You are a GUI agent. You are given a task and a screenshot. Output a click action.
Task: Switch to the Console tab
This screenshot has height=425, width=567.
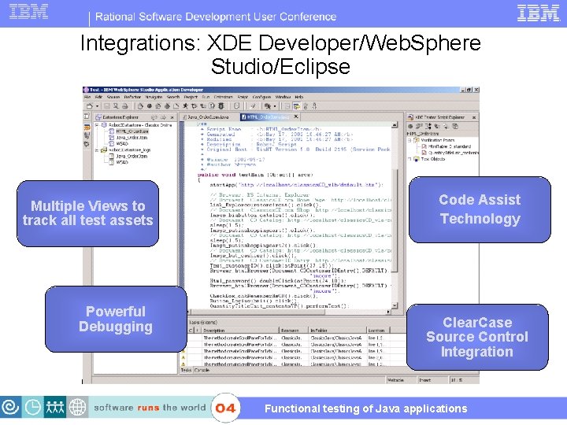[x=202, y=370]
